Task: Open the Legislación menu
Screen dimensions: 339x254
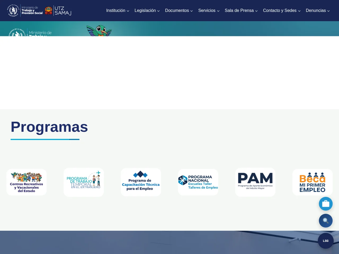Action: (147, 11)
